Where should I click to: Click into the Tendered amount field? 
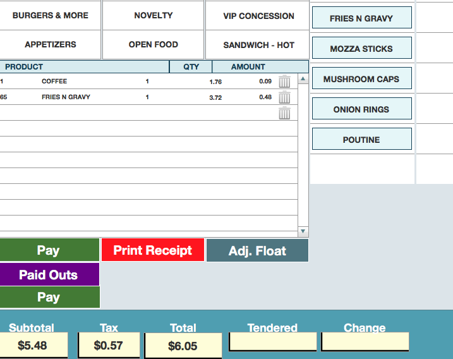(272, 341)
